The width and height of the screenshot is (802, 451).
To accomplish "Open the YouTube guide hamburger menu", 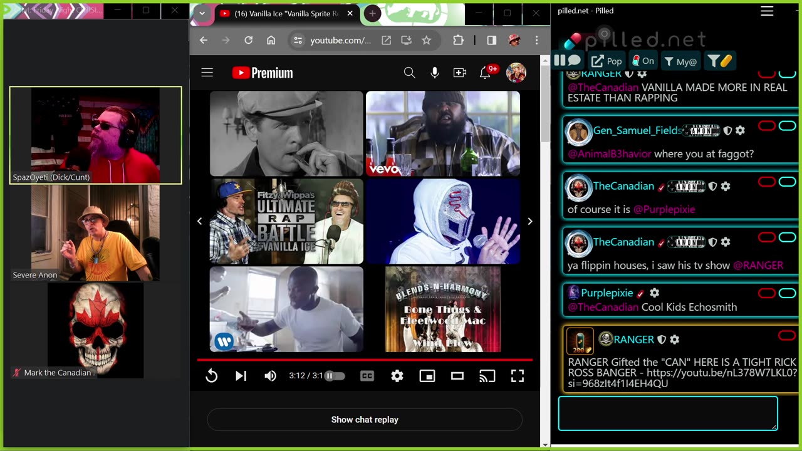I will pyautogui.click(x=207, y=73).
